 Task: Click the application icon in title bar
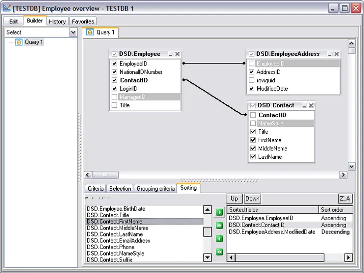point(7,8)
